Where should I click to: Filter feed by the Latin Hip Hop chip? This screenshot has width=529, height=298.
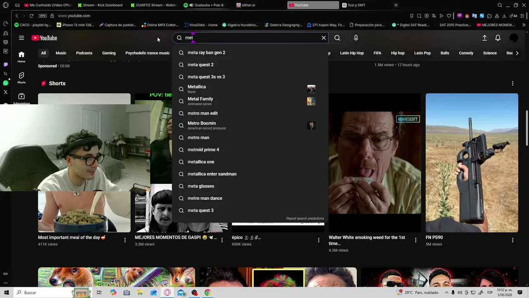tap(352, 53)
